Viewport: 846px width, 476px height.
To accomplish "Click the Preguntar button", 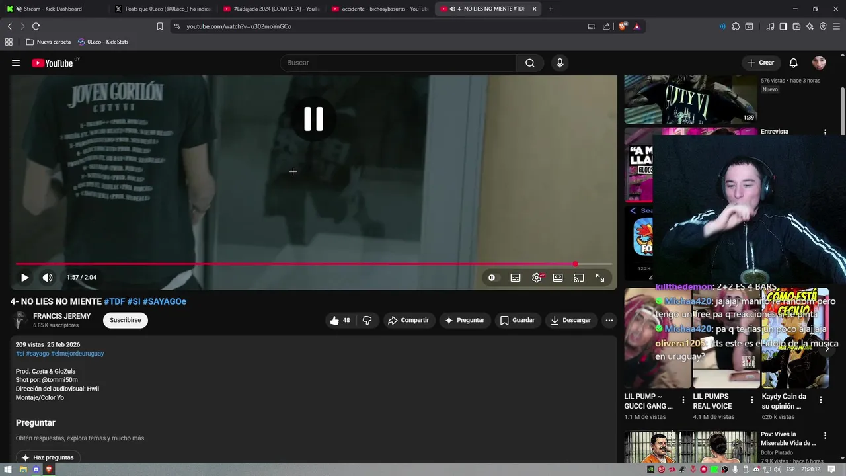I will click(x=465, y=320).
